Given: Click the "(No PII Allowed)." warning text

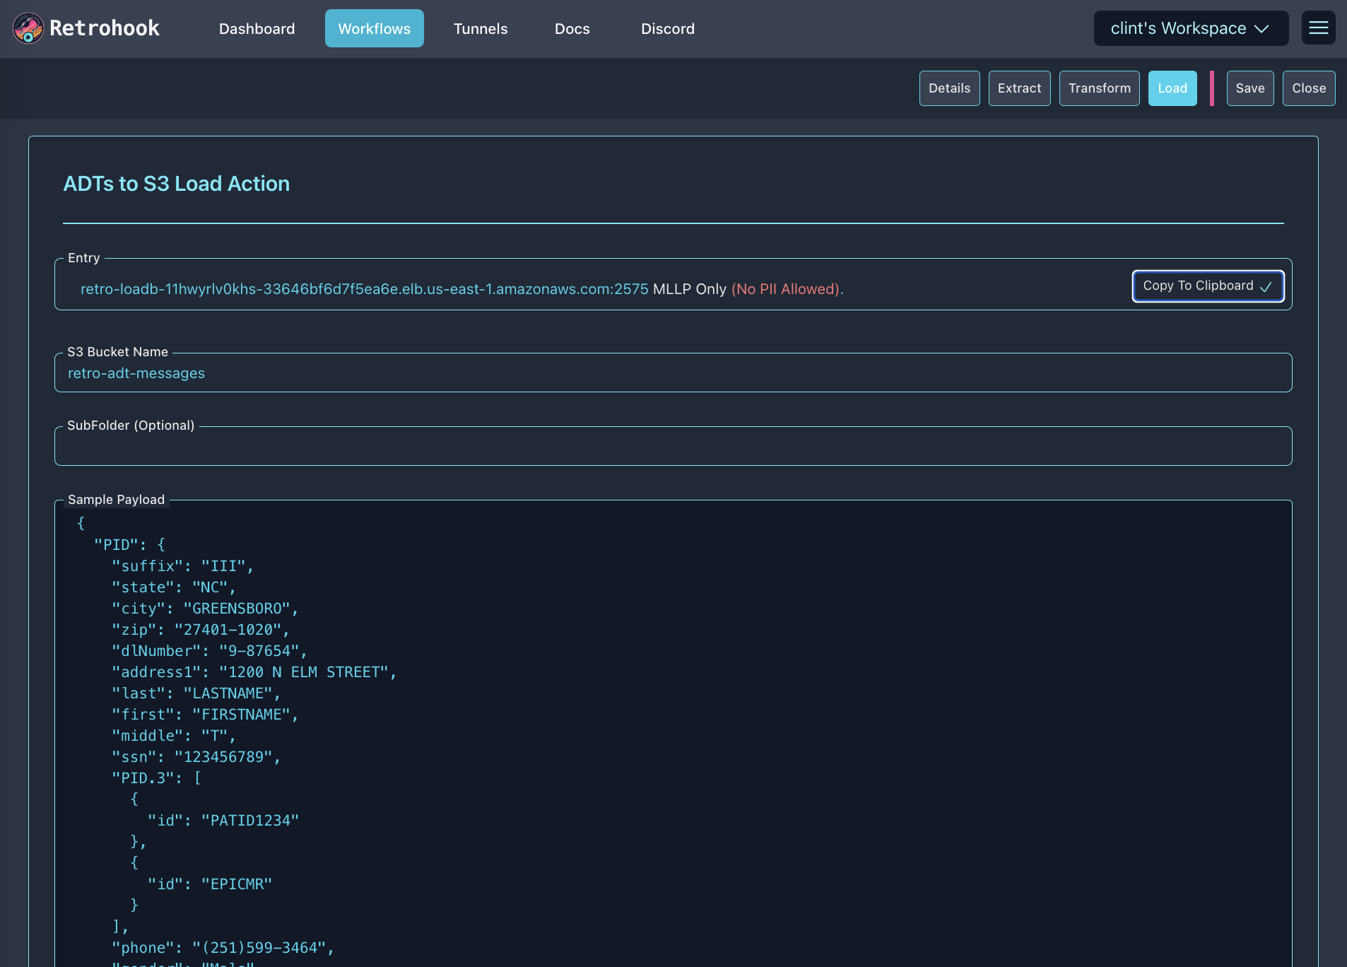Looking at the screenshot, I should [787, 289].
